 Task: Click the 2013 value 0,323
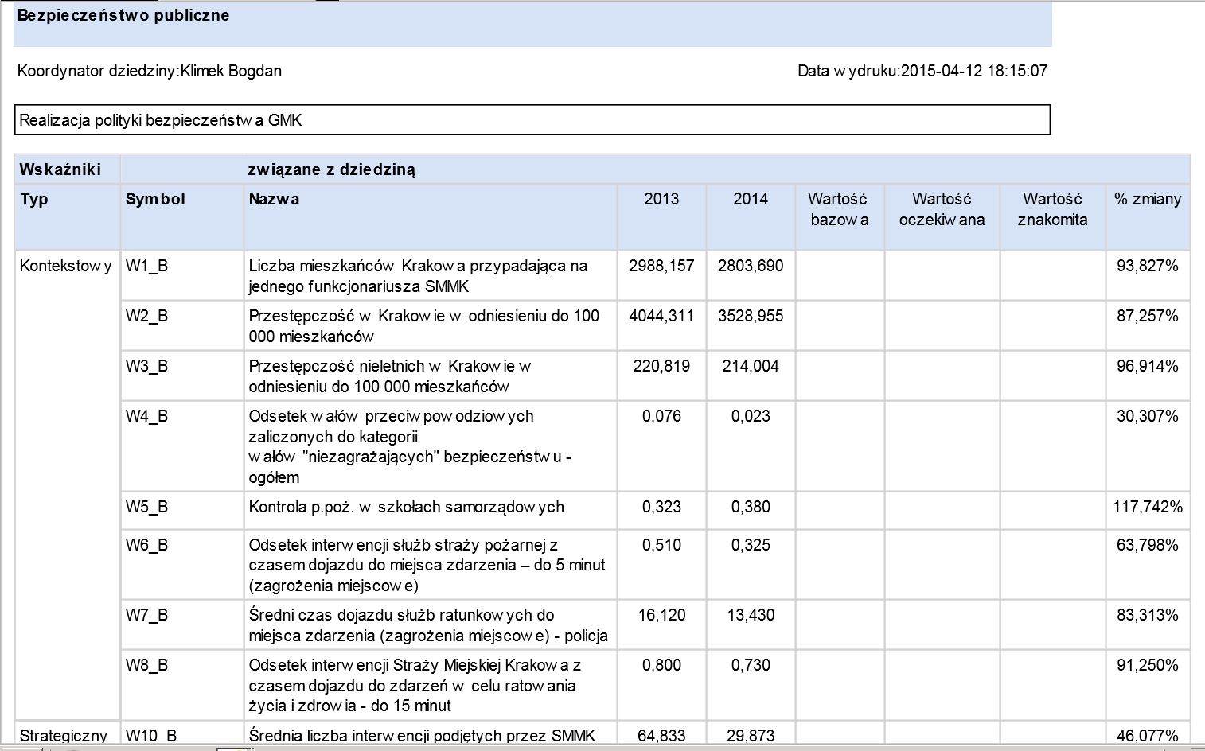coord(661,507)
